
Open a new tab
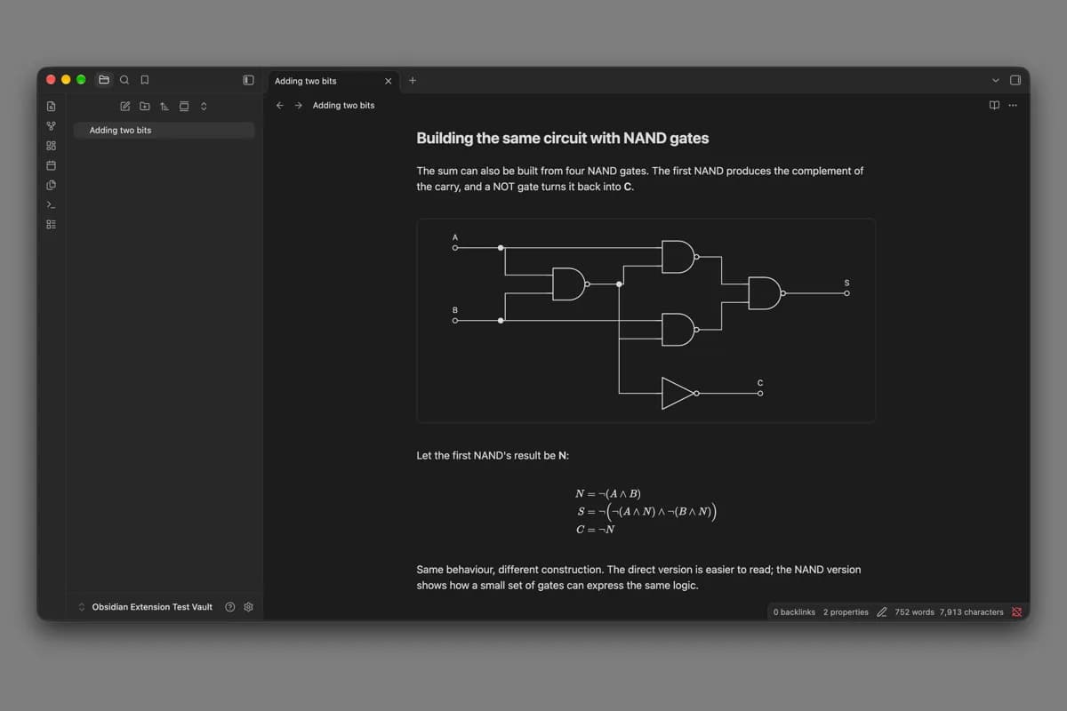tap(413, 80)
